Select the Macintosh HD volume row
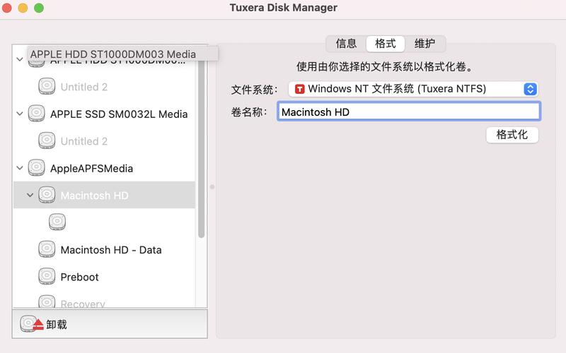 pos(104,195)
